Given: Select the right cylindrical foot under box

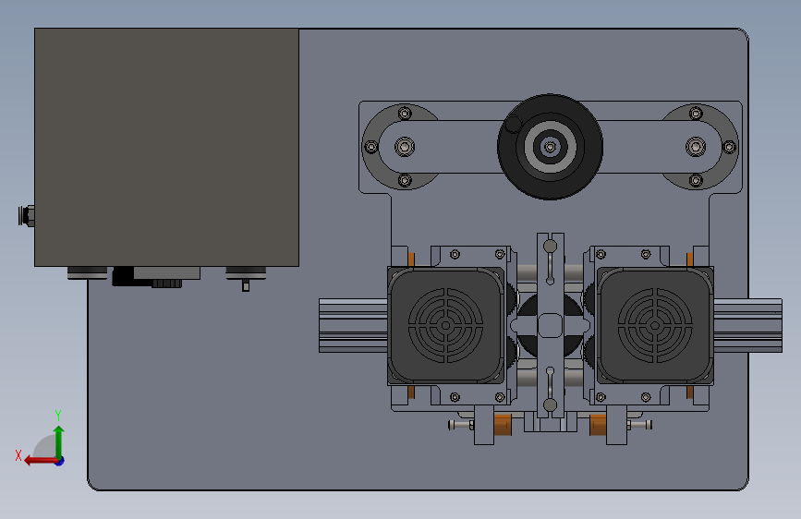Looking at the screenshot, I should pos(246,272).
